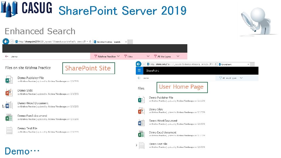The image size is (281, 158).
Task: Click text file icon in left results
Action: pyautogui.click(x=9, y=130)
